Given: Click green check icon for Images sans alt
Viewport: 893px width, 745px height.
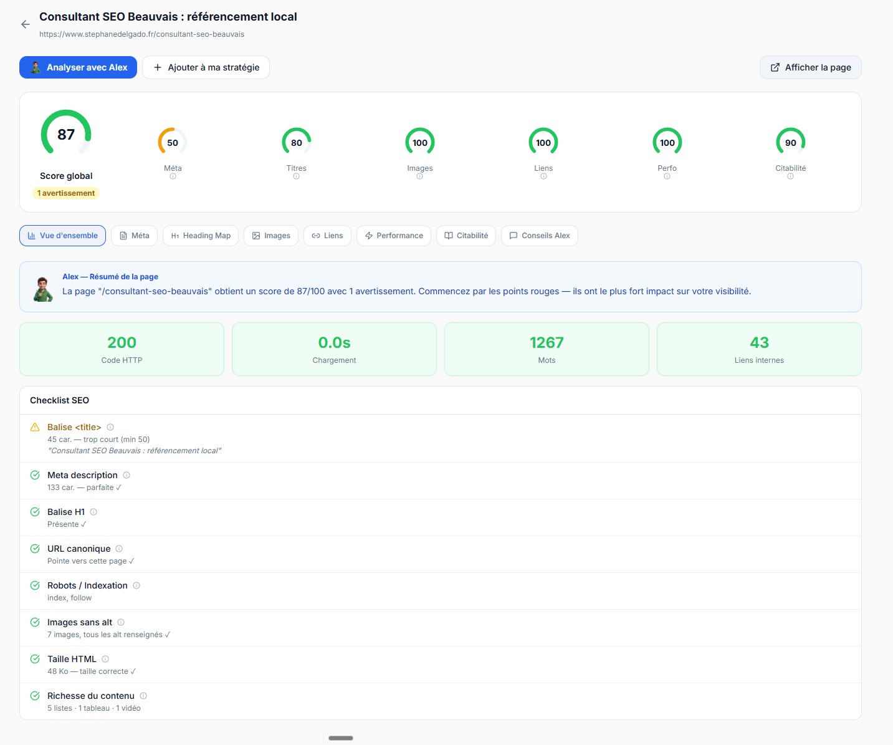Looking at the screenshot, I should (x=35, y=622).
